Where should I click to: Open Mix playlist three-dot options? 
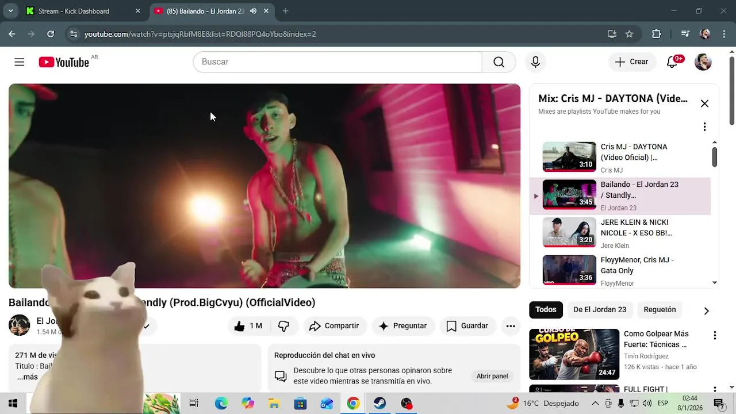[704, 126]
